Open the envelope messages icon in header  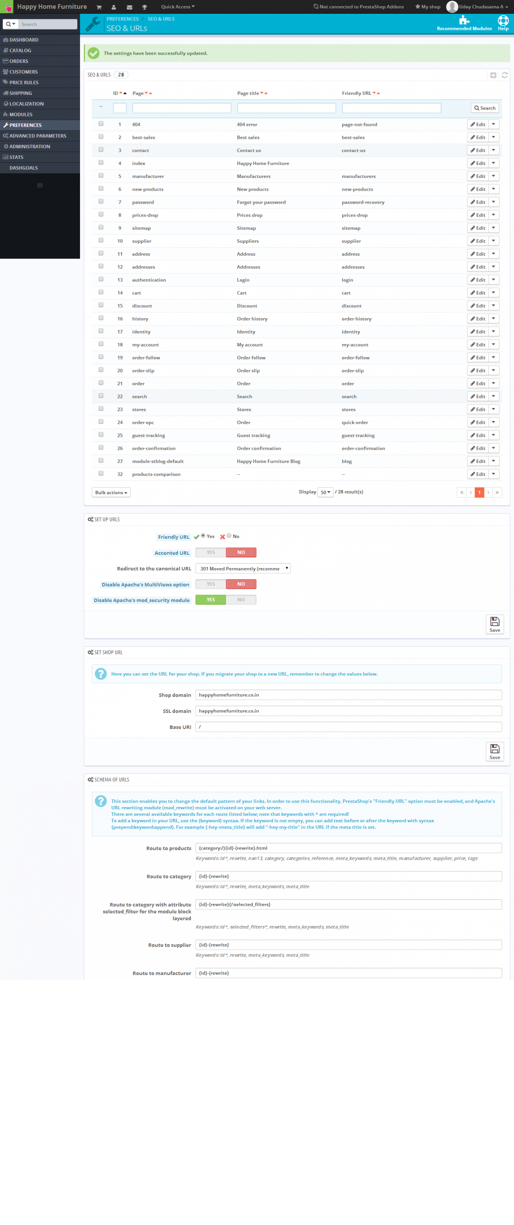pos(129,7)
